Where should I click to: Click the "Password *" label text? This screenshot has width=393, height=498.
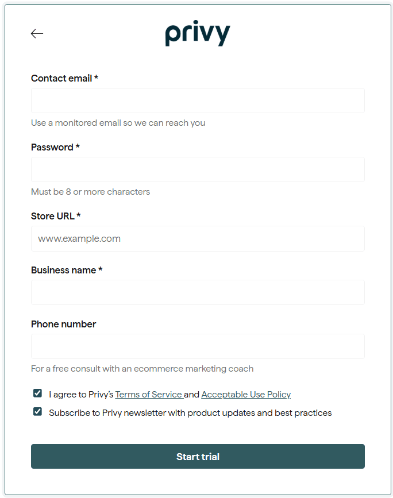pos(55,147)
